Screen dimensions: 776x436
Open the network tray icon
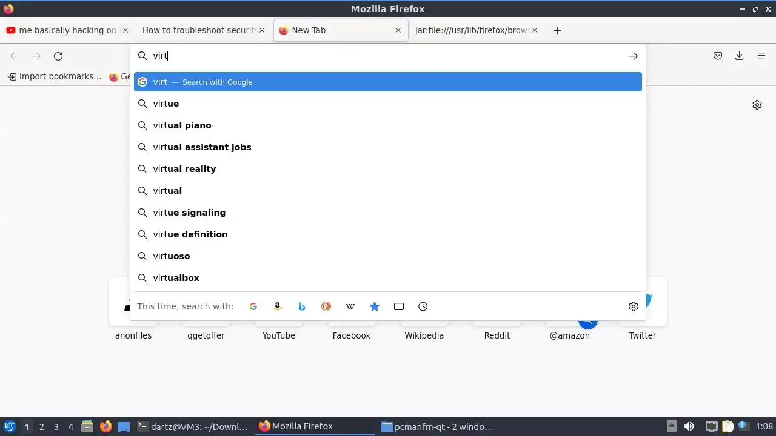click(712, 427)
